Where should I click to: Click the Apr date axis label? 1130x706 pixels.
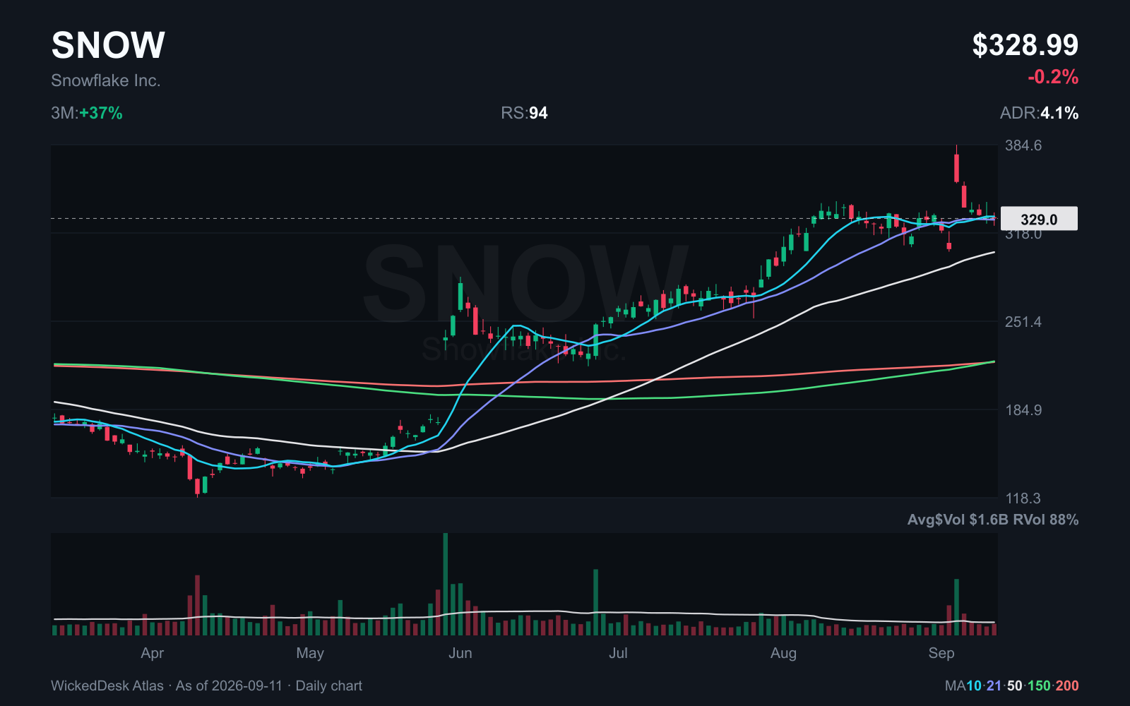(153, 653)
